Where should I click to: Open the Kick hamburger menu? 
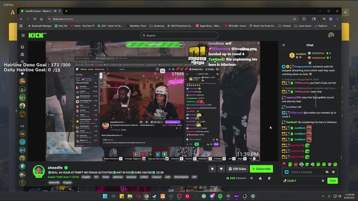pos(23,35)
